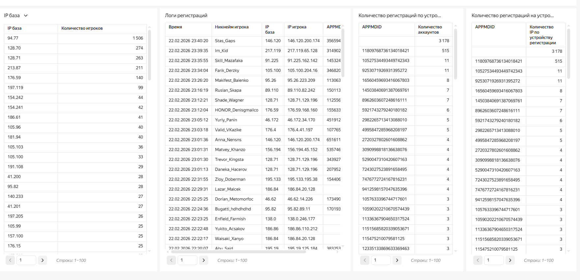This screenshot has width=580, height=280.
Task: Click previous page arrow under Логи регистраций
Action: click(x=171, y=260)
